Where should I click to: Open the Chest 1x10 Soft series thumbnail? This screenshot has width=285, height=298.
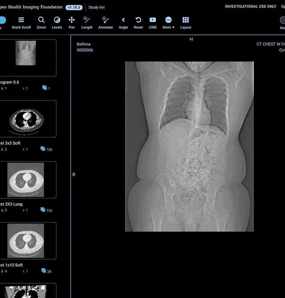point(28,241)
